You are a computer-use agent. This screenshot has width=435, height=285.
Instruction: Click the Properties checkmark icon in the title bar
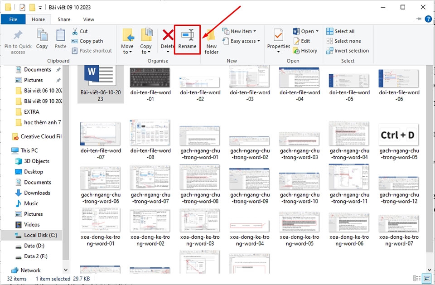[23, 7]
